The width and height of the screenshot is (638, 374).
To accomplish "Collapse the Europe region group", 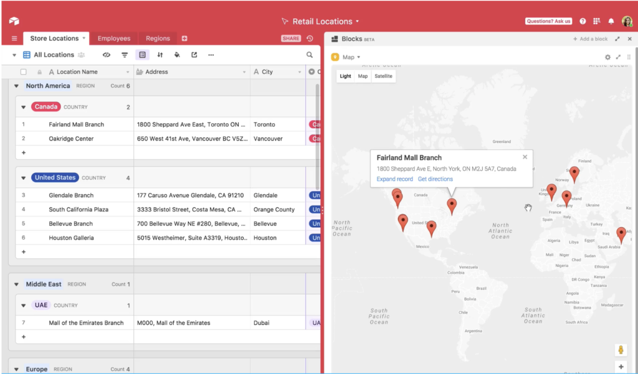I will [x=16, y=370].
